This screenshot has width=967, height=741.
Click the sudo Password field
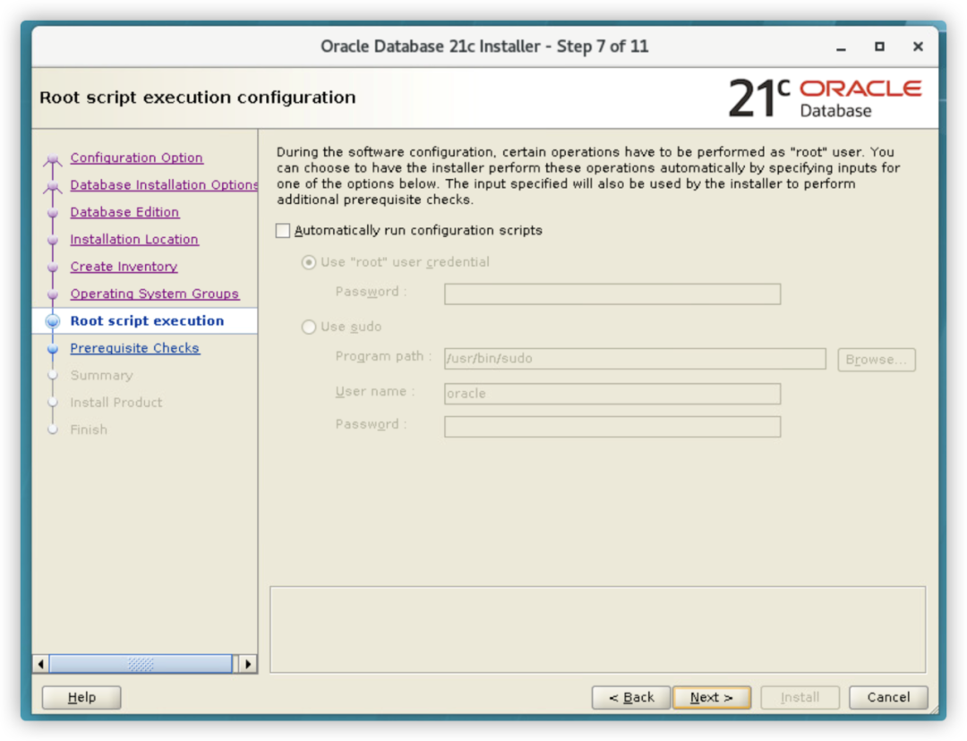[x=612, y=427]
